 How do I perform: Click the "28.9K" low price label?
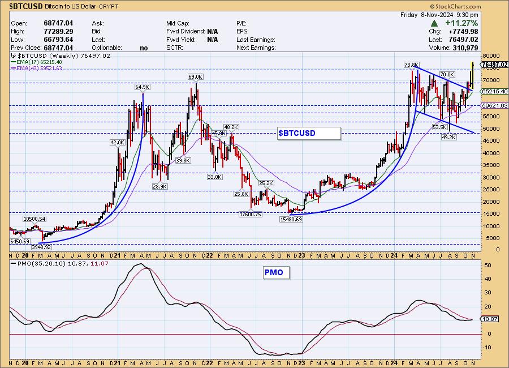point(159,186)
